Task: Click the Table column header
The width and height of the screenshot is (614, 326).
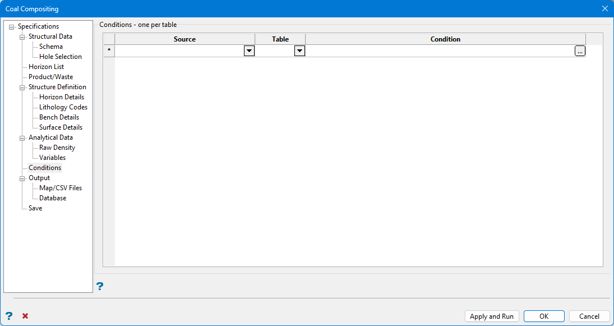Action: pos(280,39)
